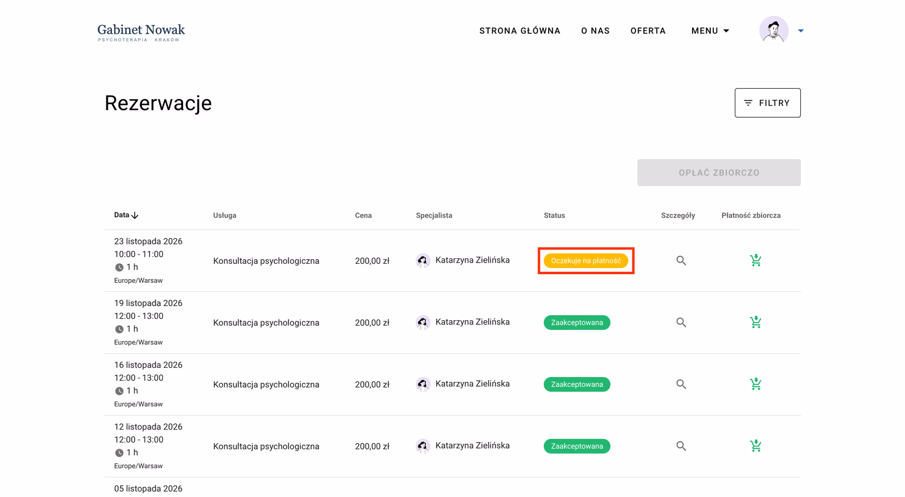Click the user avatar in header
This screenshot has height=497, width=905.
pyautogui.click(x=774, y=31)
